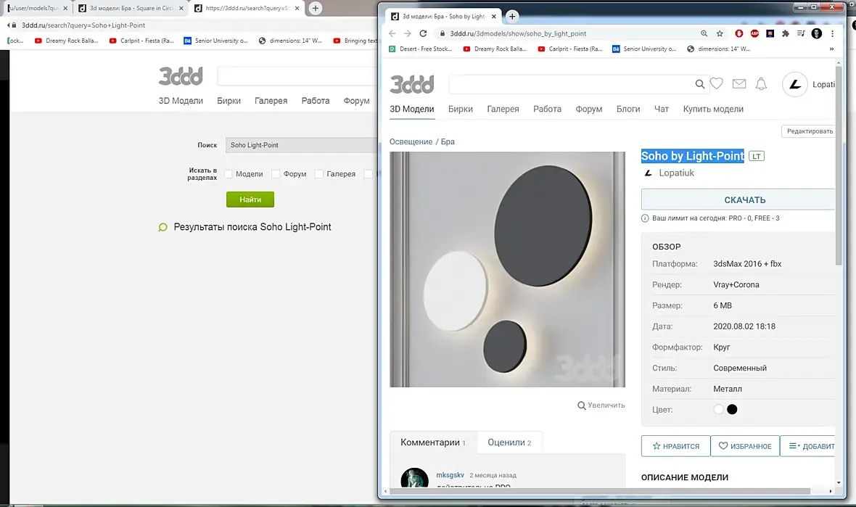The height and width of the screenshot is (507, 856).
Task: Click 3ddd logo in front window
Action: [x=412, y=85]
